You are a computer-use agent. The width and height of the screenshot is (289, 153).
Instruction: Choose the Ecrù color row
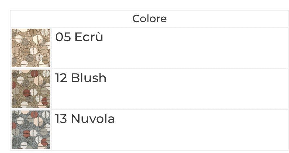tap(149, 48)
